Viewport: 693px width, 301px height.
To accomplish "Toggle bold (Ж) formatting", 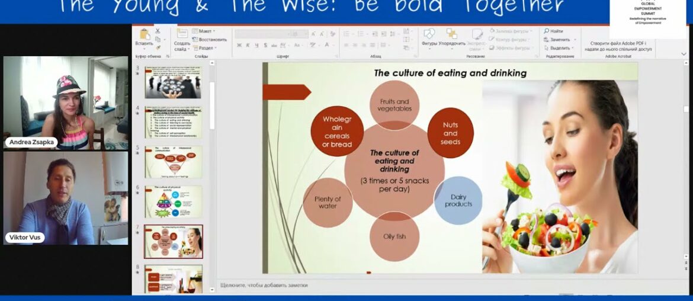I will click(x=239, y=46).
